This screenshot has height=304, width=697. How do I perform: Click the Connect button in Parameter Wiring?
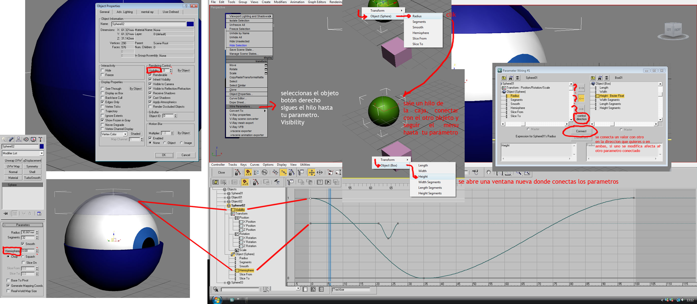(x=581, y=131)
